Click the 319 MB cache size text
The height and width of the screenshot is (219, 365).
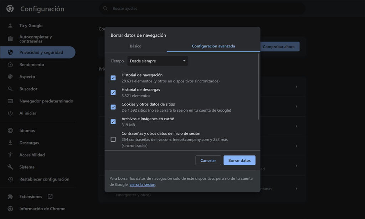point(128,125)
